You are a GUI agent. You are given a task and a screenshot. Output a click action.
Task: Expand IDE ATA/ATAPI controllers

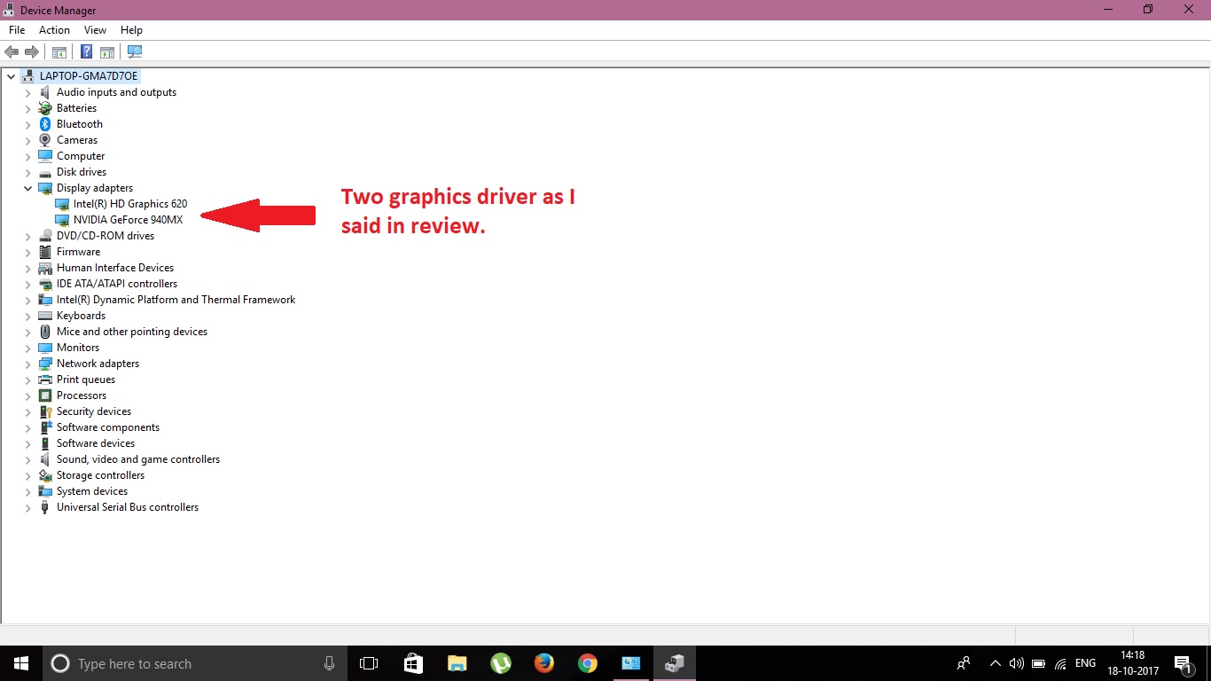click(x=27, y=284)
